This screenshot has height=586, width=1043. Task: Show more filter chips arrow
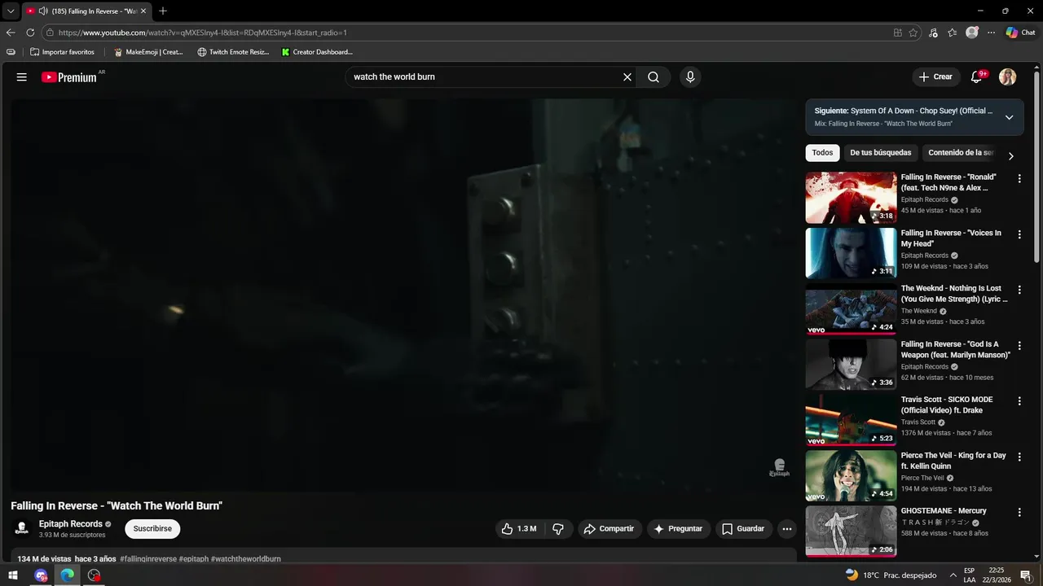[1010, 155]
